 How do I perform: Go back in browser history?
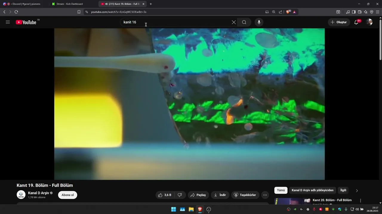pyautogui.click(x=4, y=12)
